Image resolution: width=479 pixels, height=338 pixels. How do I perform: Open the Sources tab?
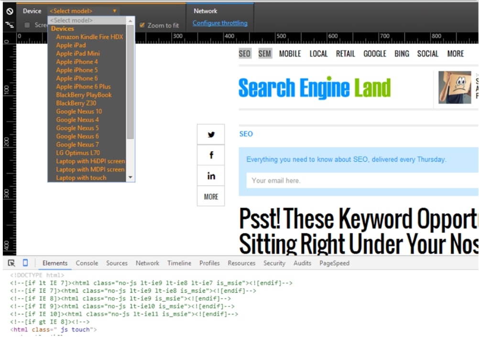coord(117,263)
